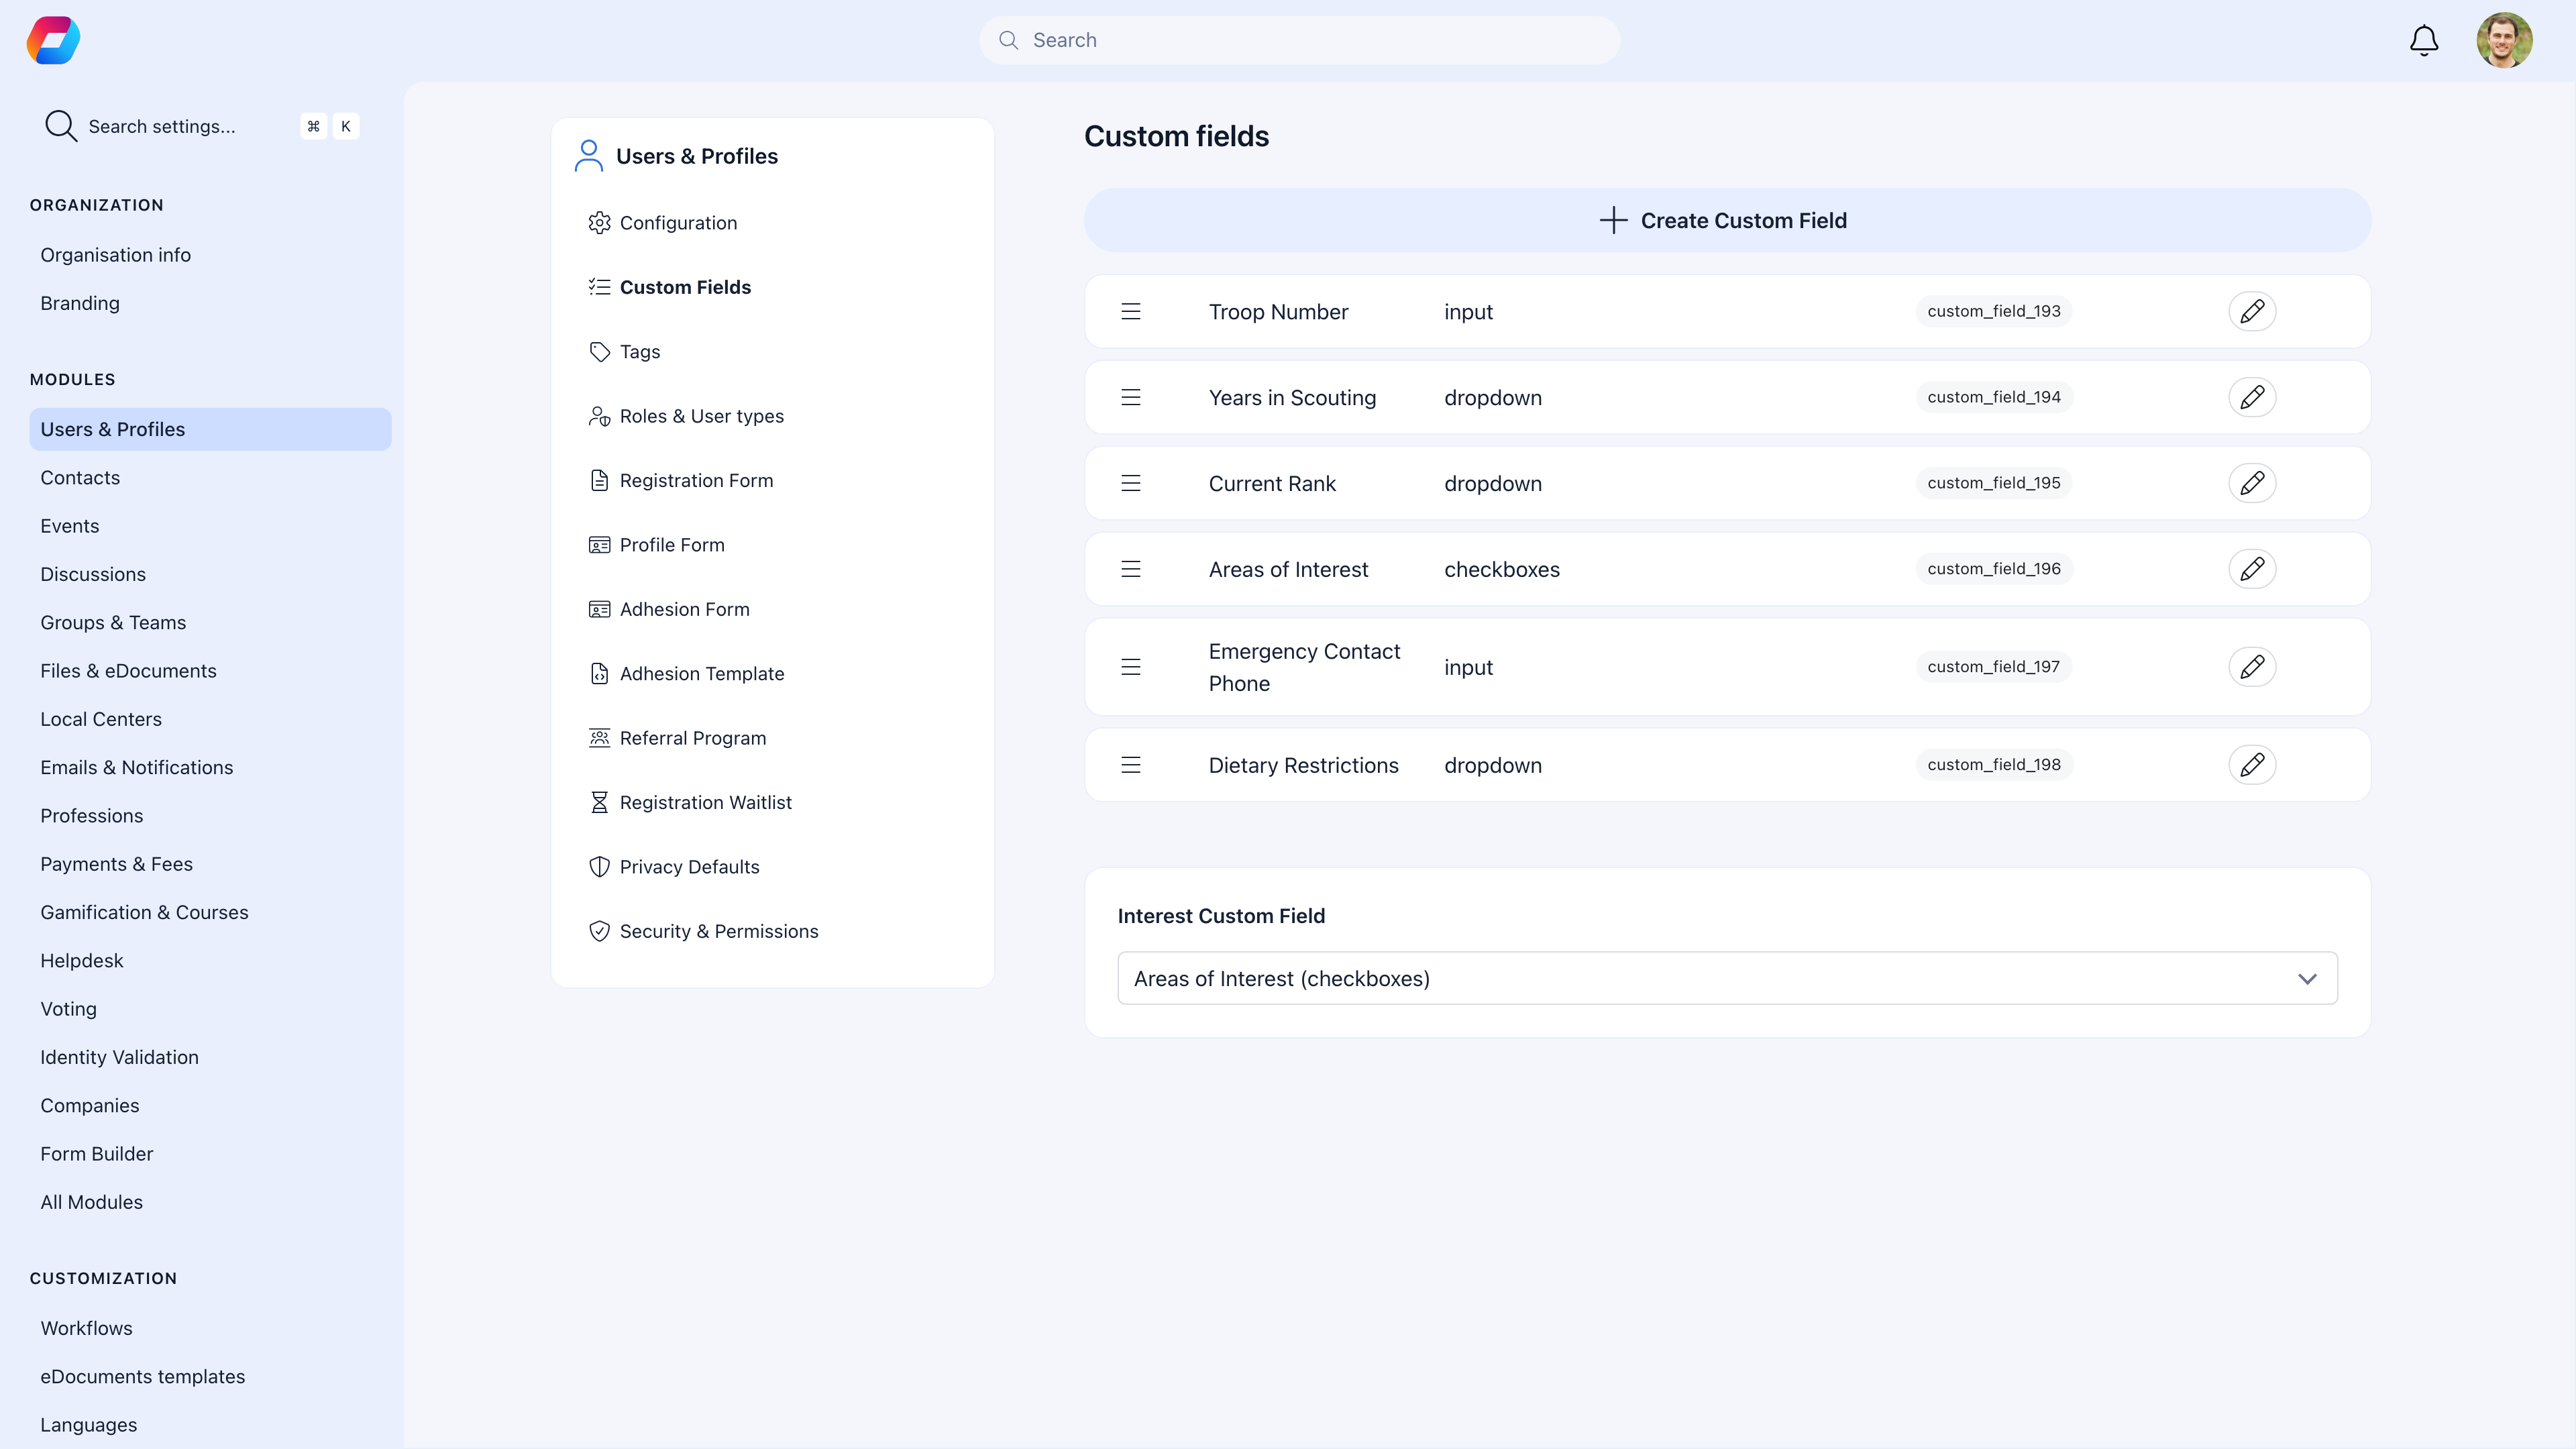Screen dimensions: 2576x1449
Task: Click the edit pencil for Dietary Restrictions
Action: pos(2253,765)
